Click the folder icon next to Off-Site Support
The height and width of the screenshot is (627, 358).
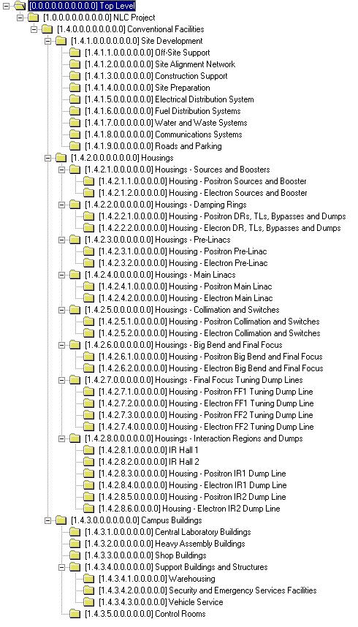pos(75,53)
